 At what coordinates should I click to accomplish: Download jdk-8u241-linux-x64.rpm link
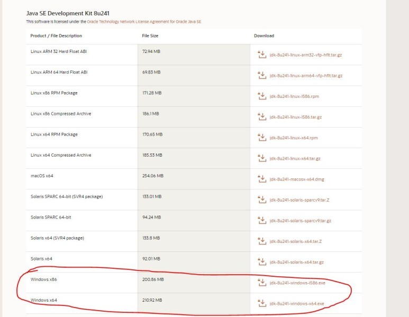(294, 138)
